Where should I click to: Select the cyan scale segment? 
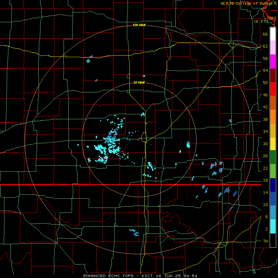(x=273, y=226)
